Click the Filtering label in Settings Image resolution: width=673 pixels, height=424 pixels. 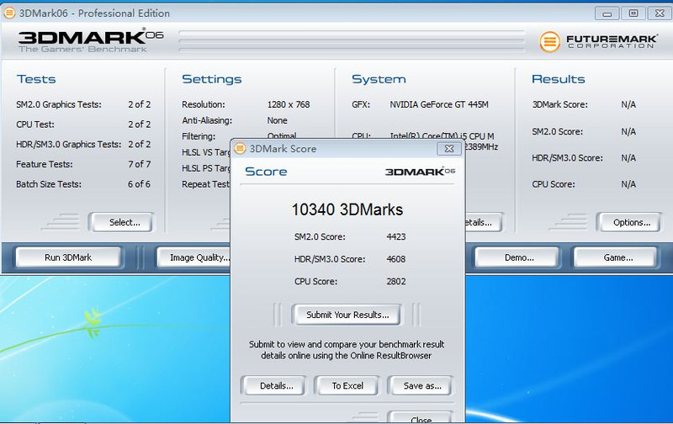199,136
